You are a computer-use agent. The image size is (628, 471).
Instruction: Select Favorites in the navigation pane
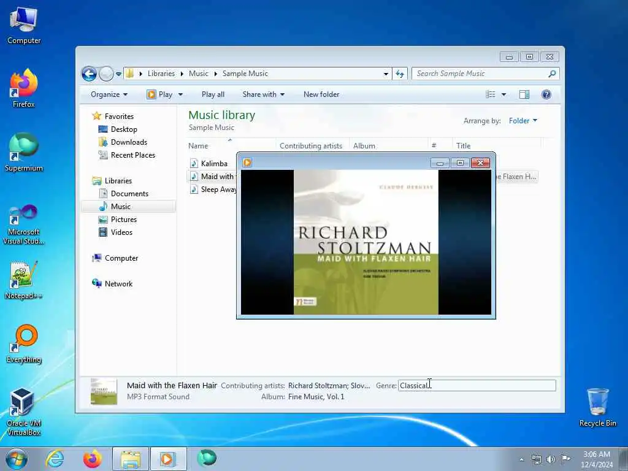coord(119,116)
